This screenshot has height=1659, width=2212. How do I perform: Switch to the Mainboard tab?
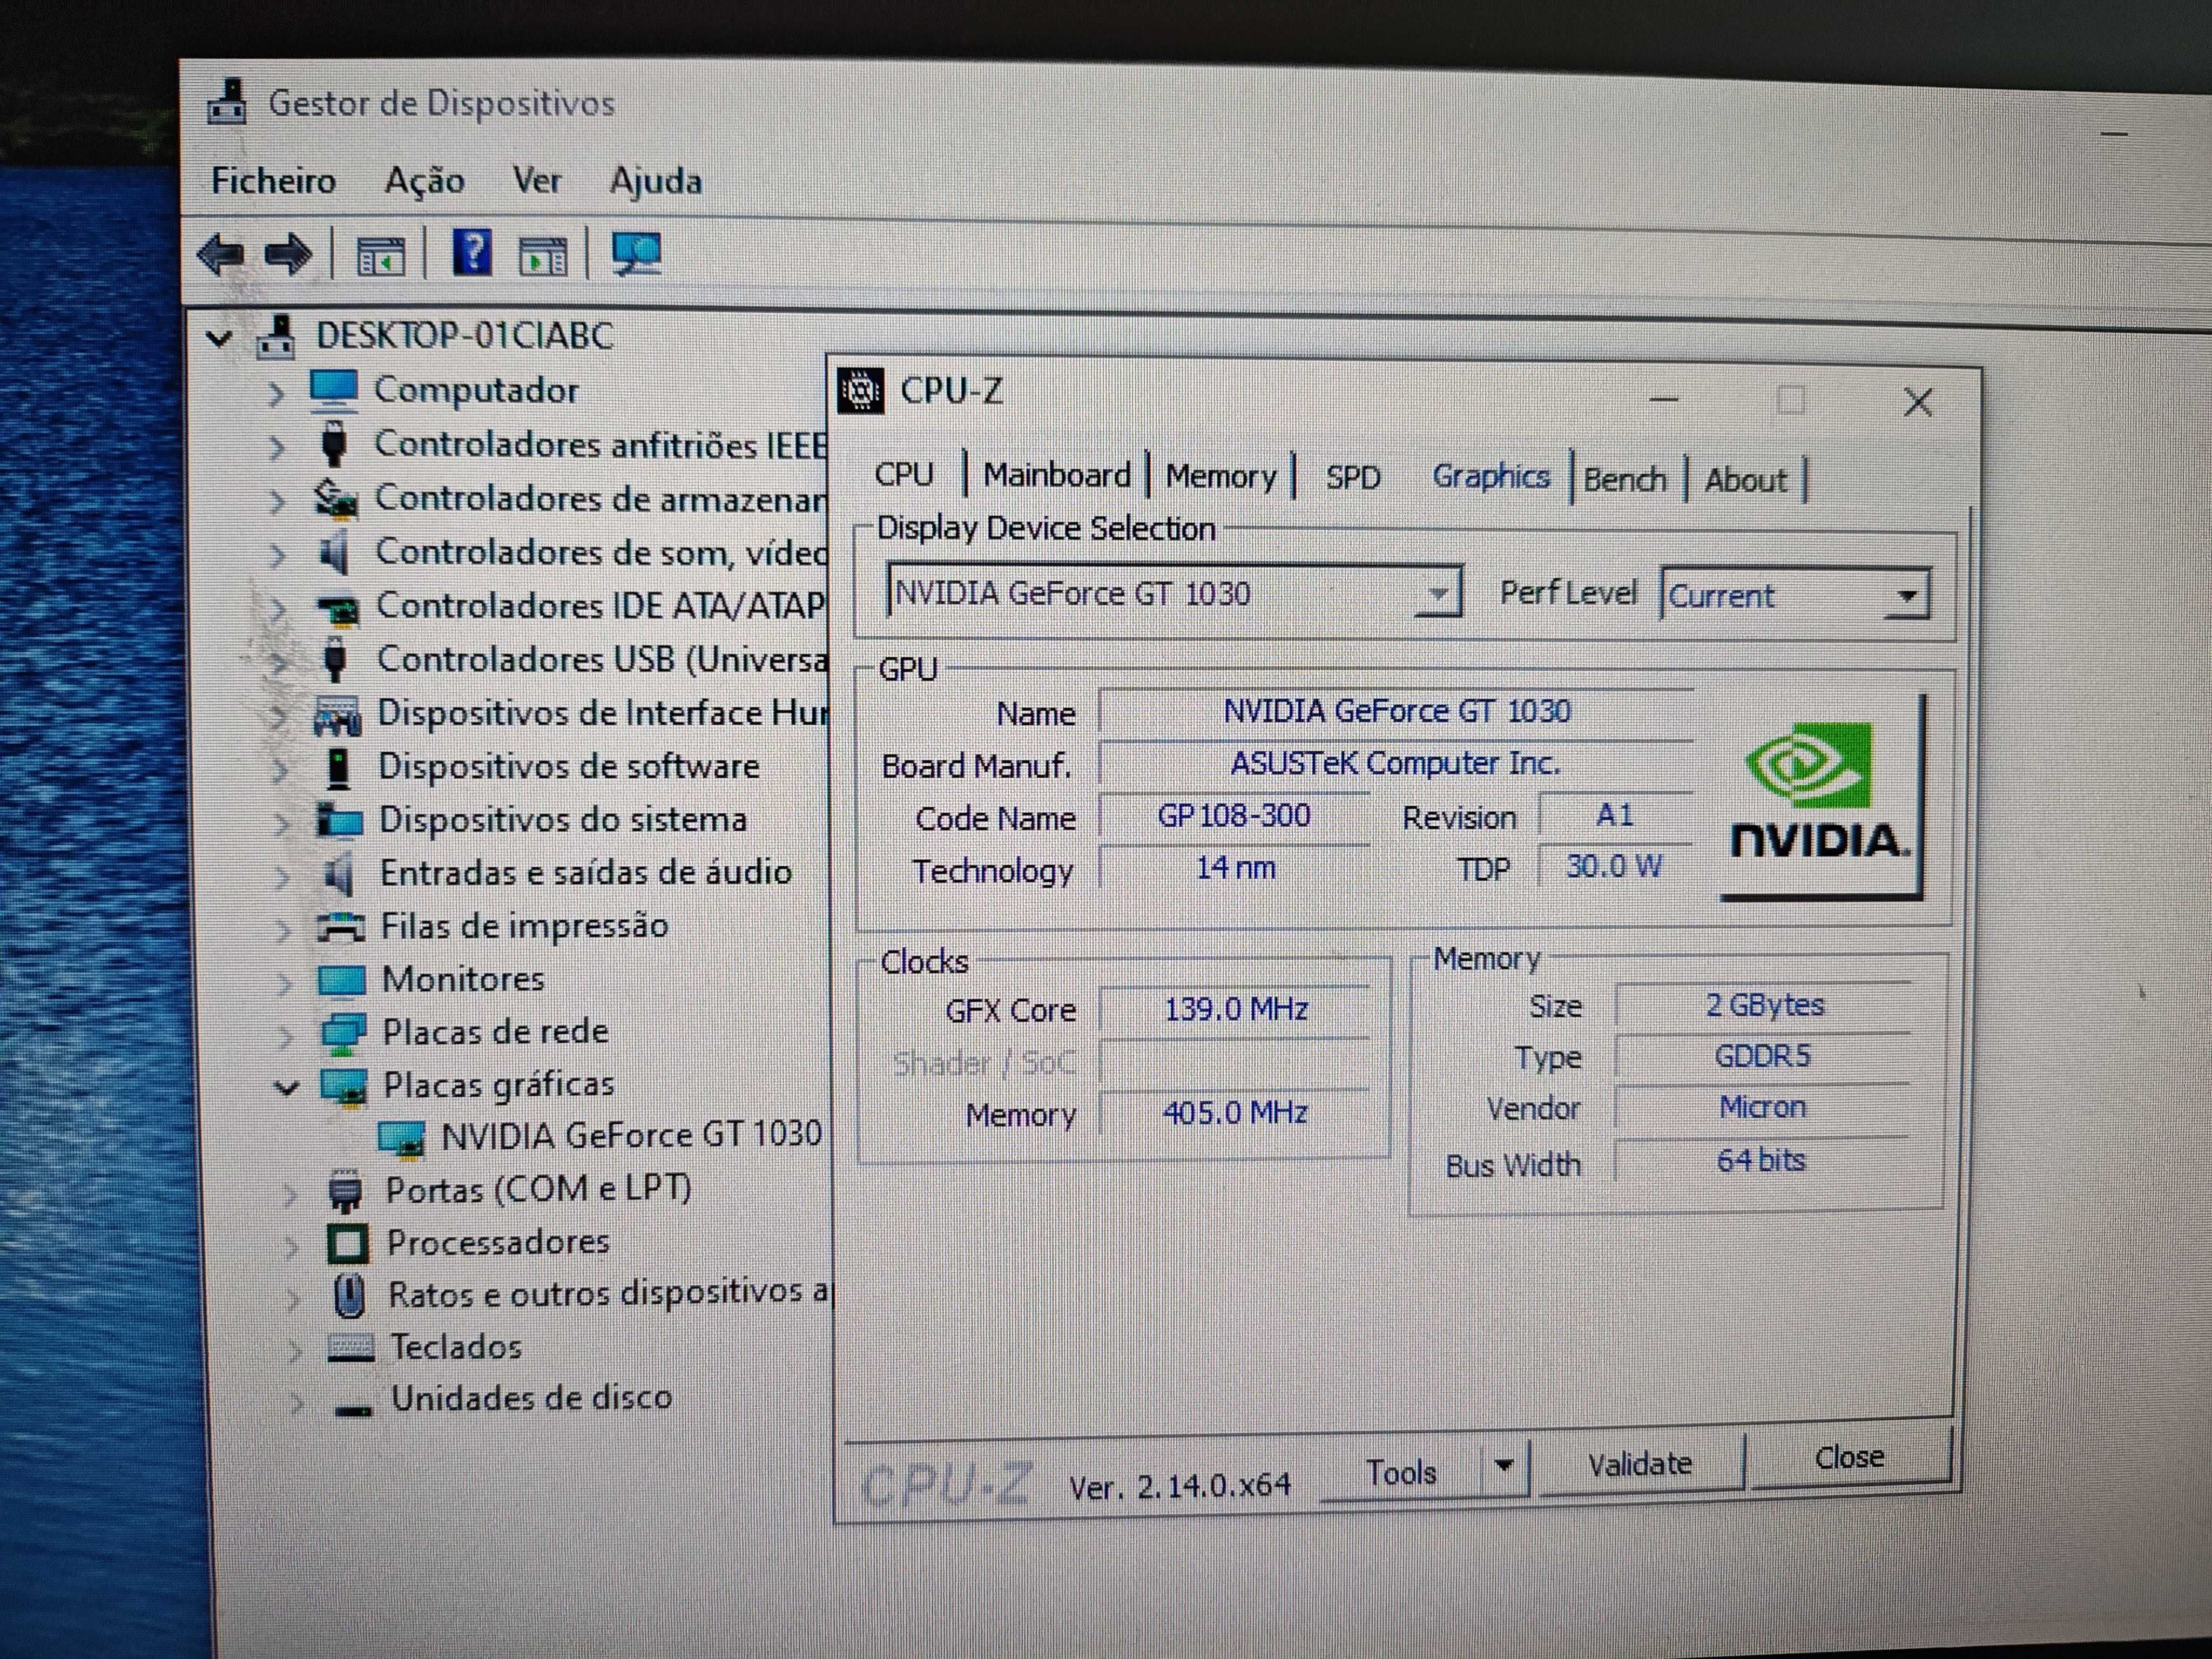[x=1057, y=475]
